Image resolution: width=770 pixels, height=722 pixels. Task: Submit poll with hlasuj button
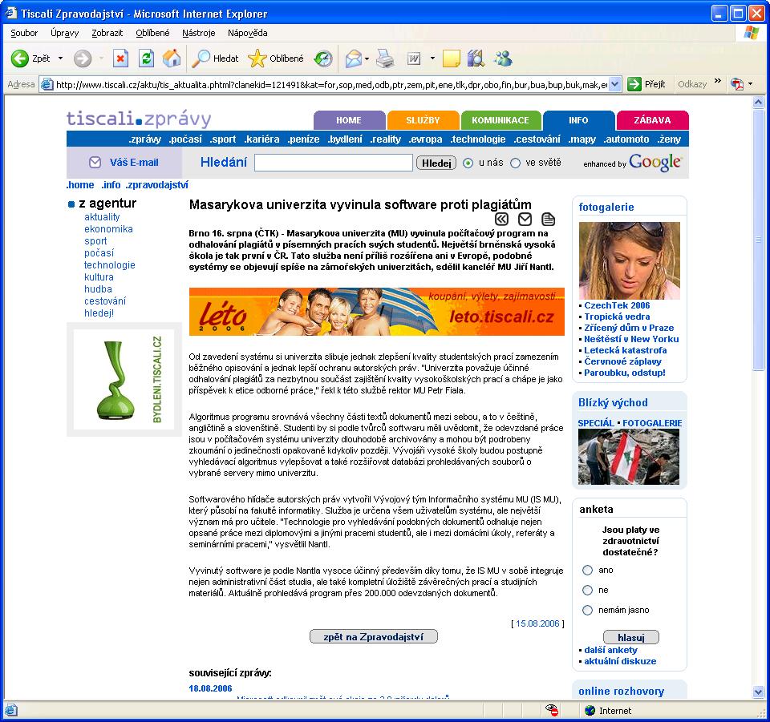(631, 637)
